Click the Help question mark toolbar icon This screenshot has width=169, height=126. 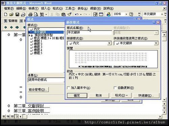(x=131, y=14)
